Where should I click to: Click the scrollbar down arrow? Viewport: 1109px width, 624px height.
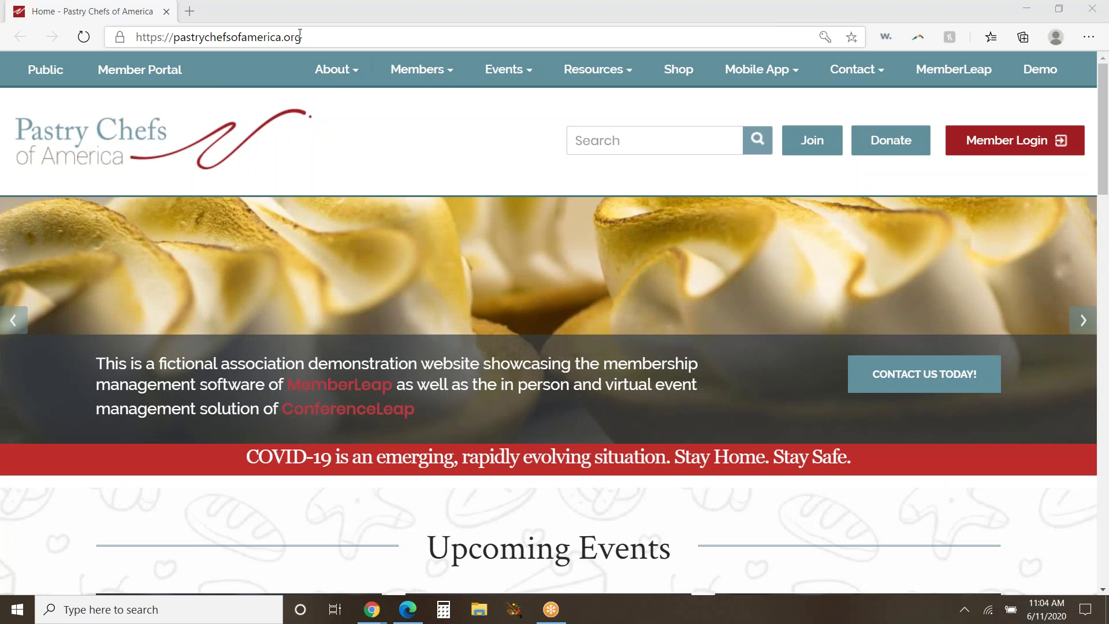click(1103, 589)
